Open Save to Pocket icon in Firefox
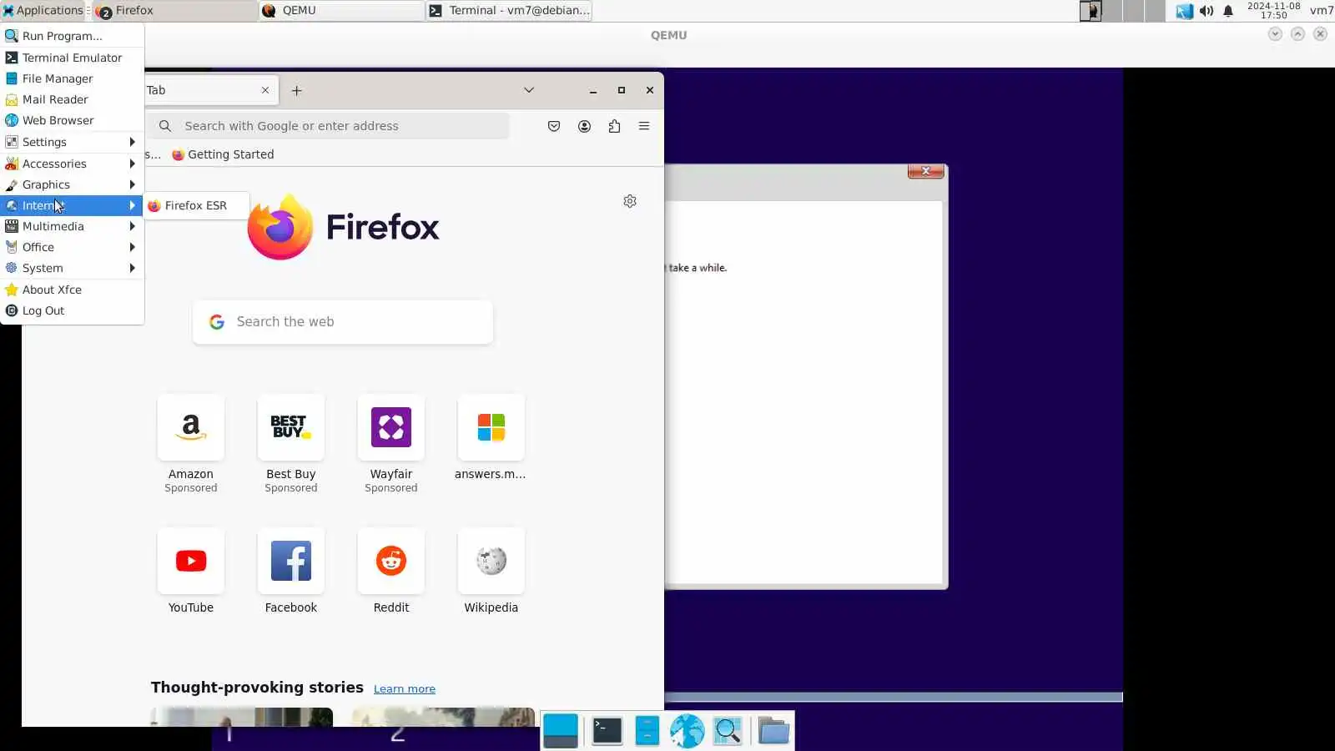The height and width of the screenshot is (751, 1335). [554, 126]
